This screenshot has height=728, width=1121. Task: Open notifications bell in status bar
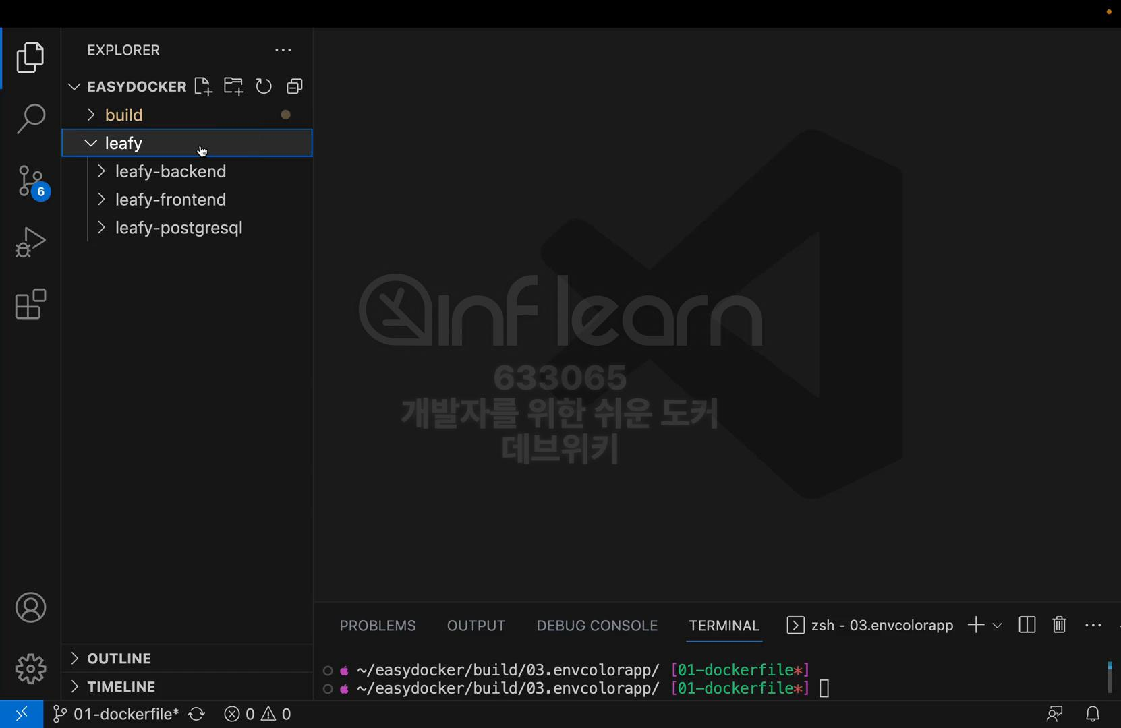(1093, 714)
